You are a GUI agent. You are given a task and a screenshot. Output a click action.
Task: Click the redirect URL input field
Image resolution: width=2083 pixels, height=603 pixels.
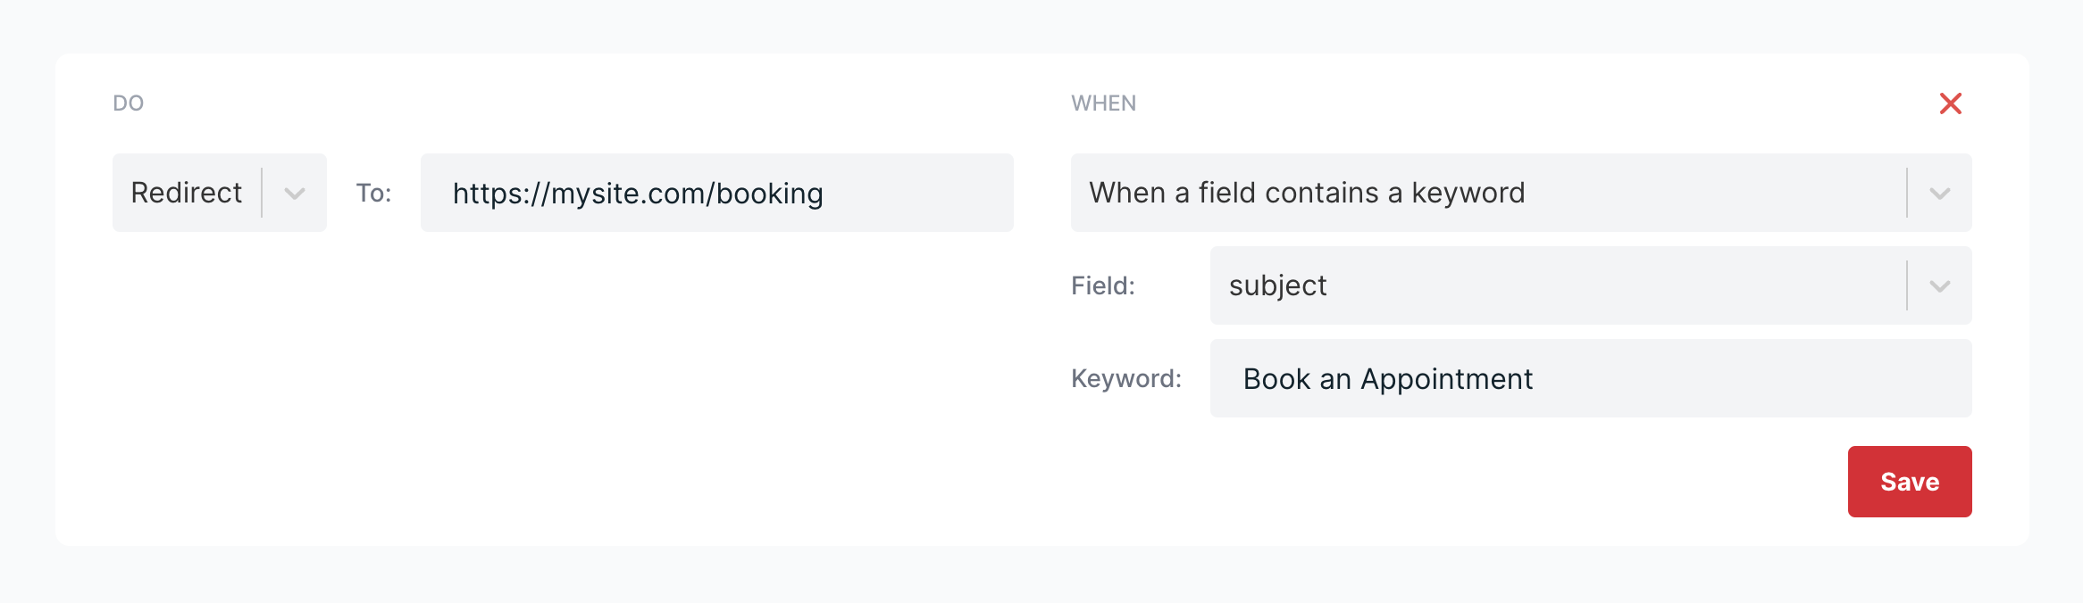(x=716, y=193)
